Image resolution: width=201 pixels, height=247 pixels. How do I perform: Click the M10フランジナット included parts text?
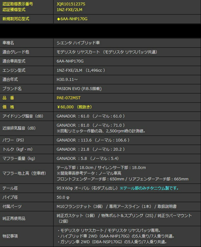pos(116,206)
